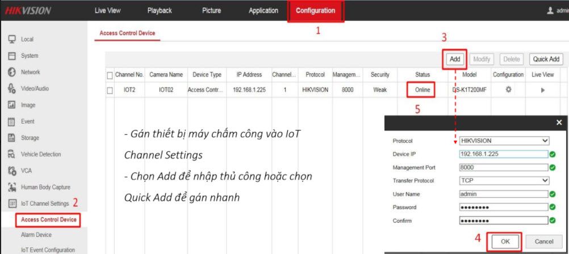Click the Vehicle Detection label

pos(41,154)
